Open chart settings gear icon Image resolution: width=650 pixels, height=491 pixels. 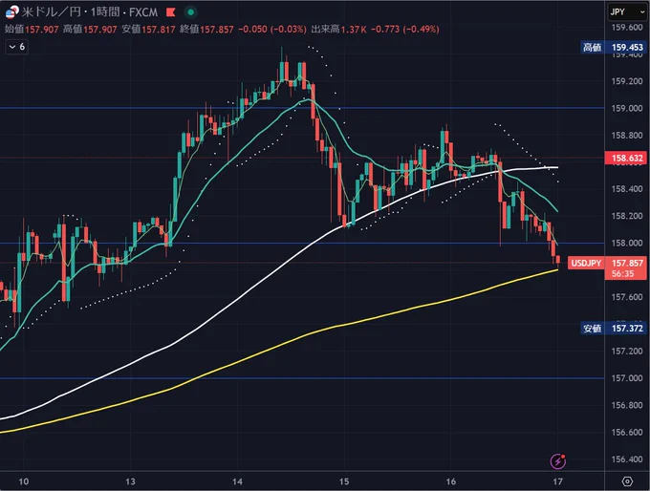[x=627, y=481]
